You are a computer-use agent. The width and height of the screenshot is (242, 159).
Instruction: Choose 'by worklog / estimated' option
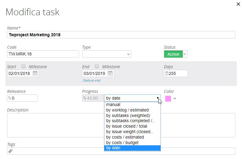(127, 110)
